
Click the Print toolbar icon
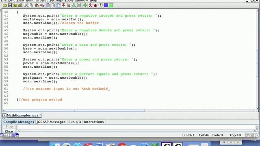tap(20, 5)
